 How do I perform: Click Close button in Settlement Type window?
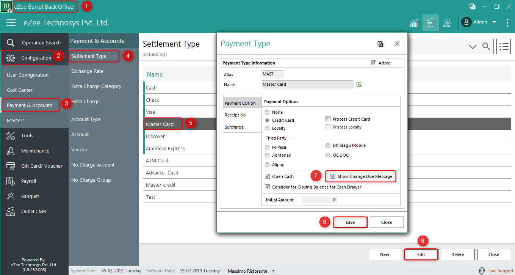[x=494, y=255]
